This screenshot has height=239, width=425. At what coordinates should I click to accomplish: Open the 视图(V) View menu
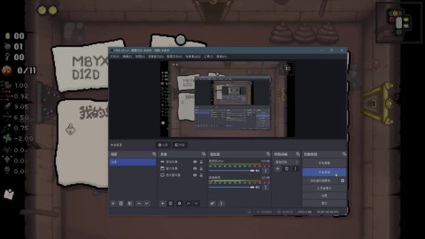[140, 57]
